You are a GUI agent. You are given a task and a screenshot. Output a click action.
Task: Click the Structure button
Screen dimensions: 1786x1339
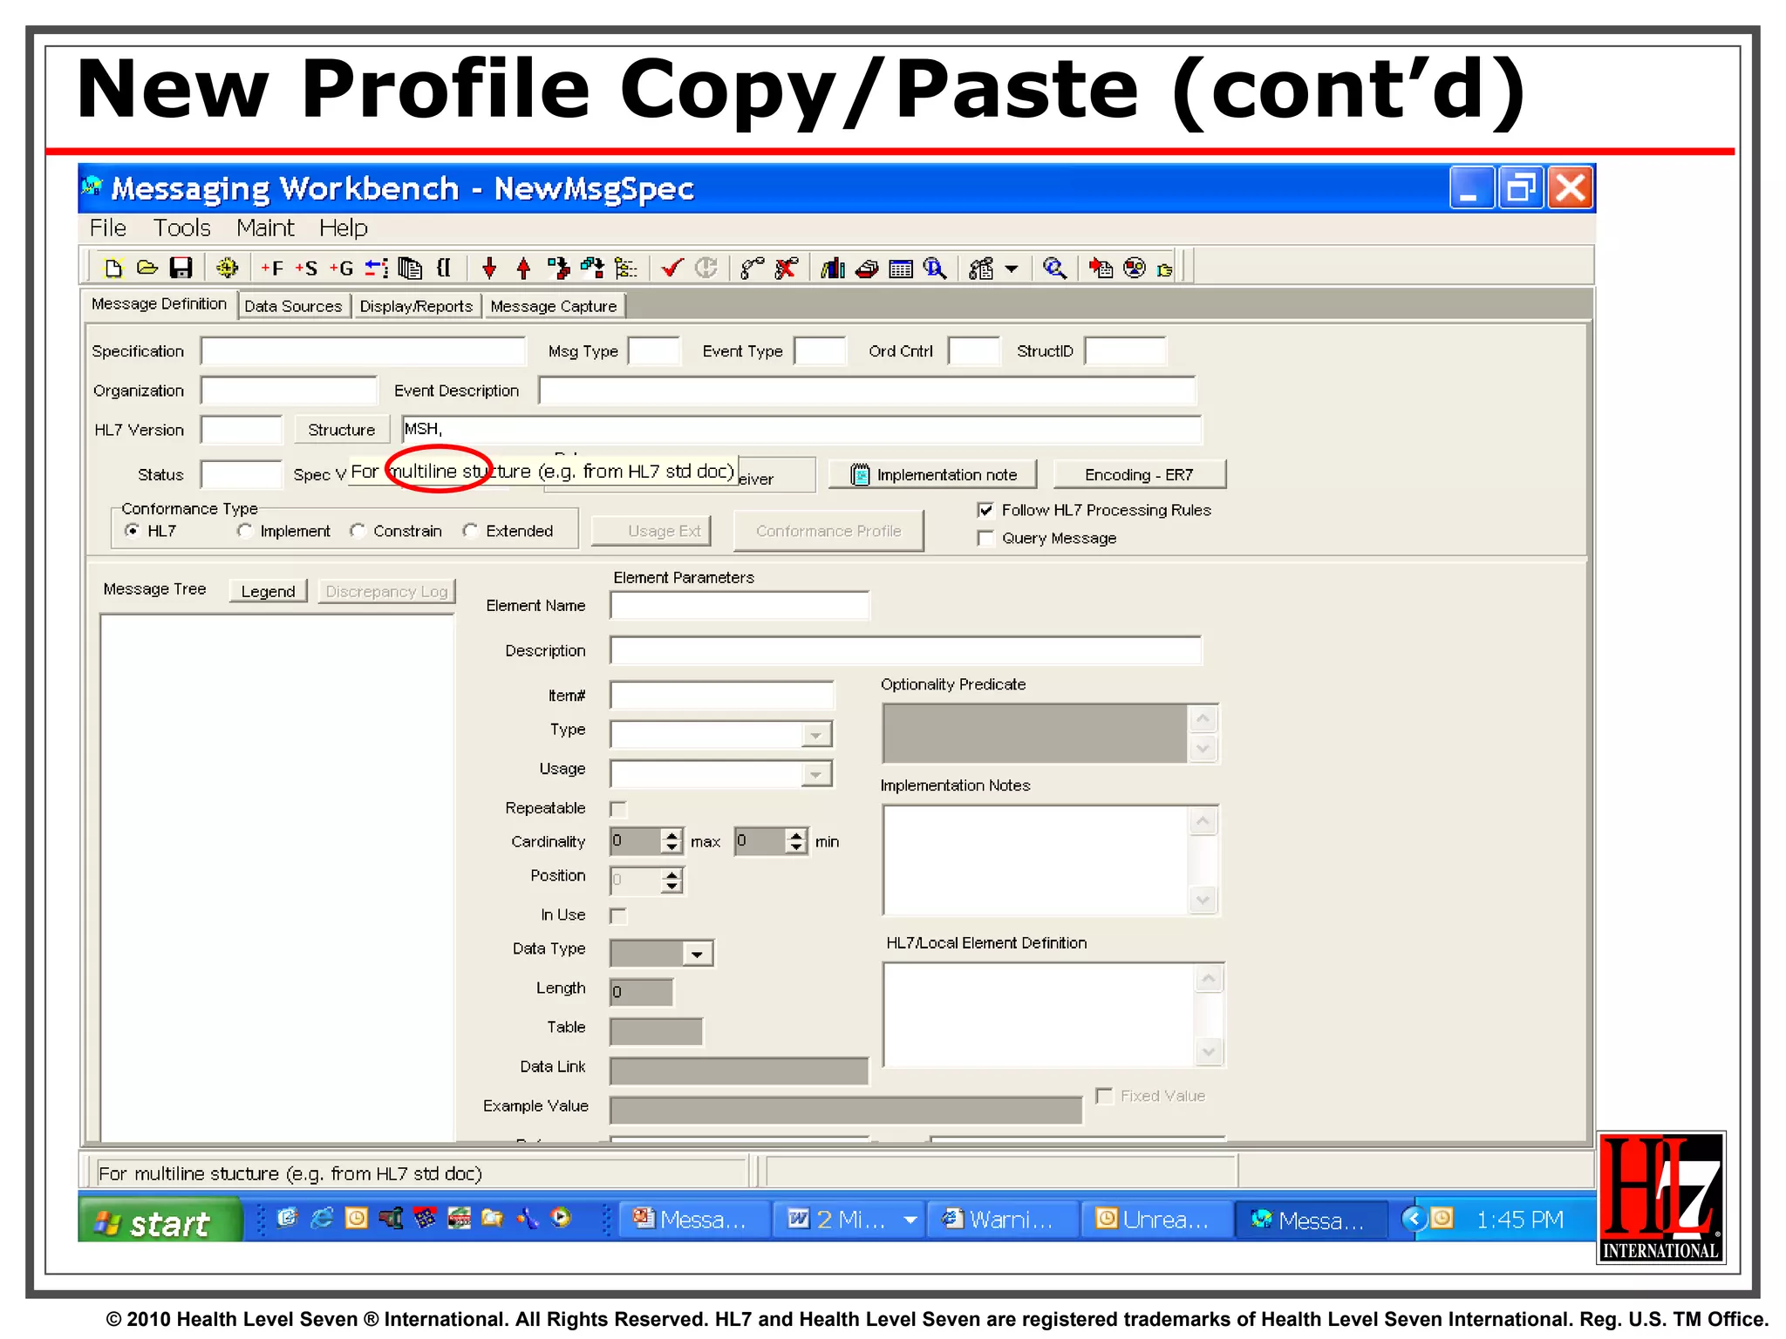pos(342,430)
